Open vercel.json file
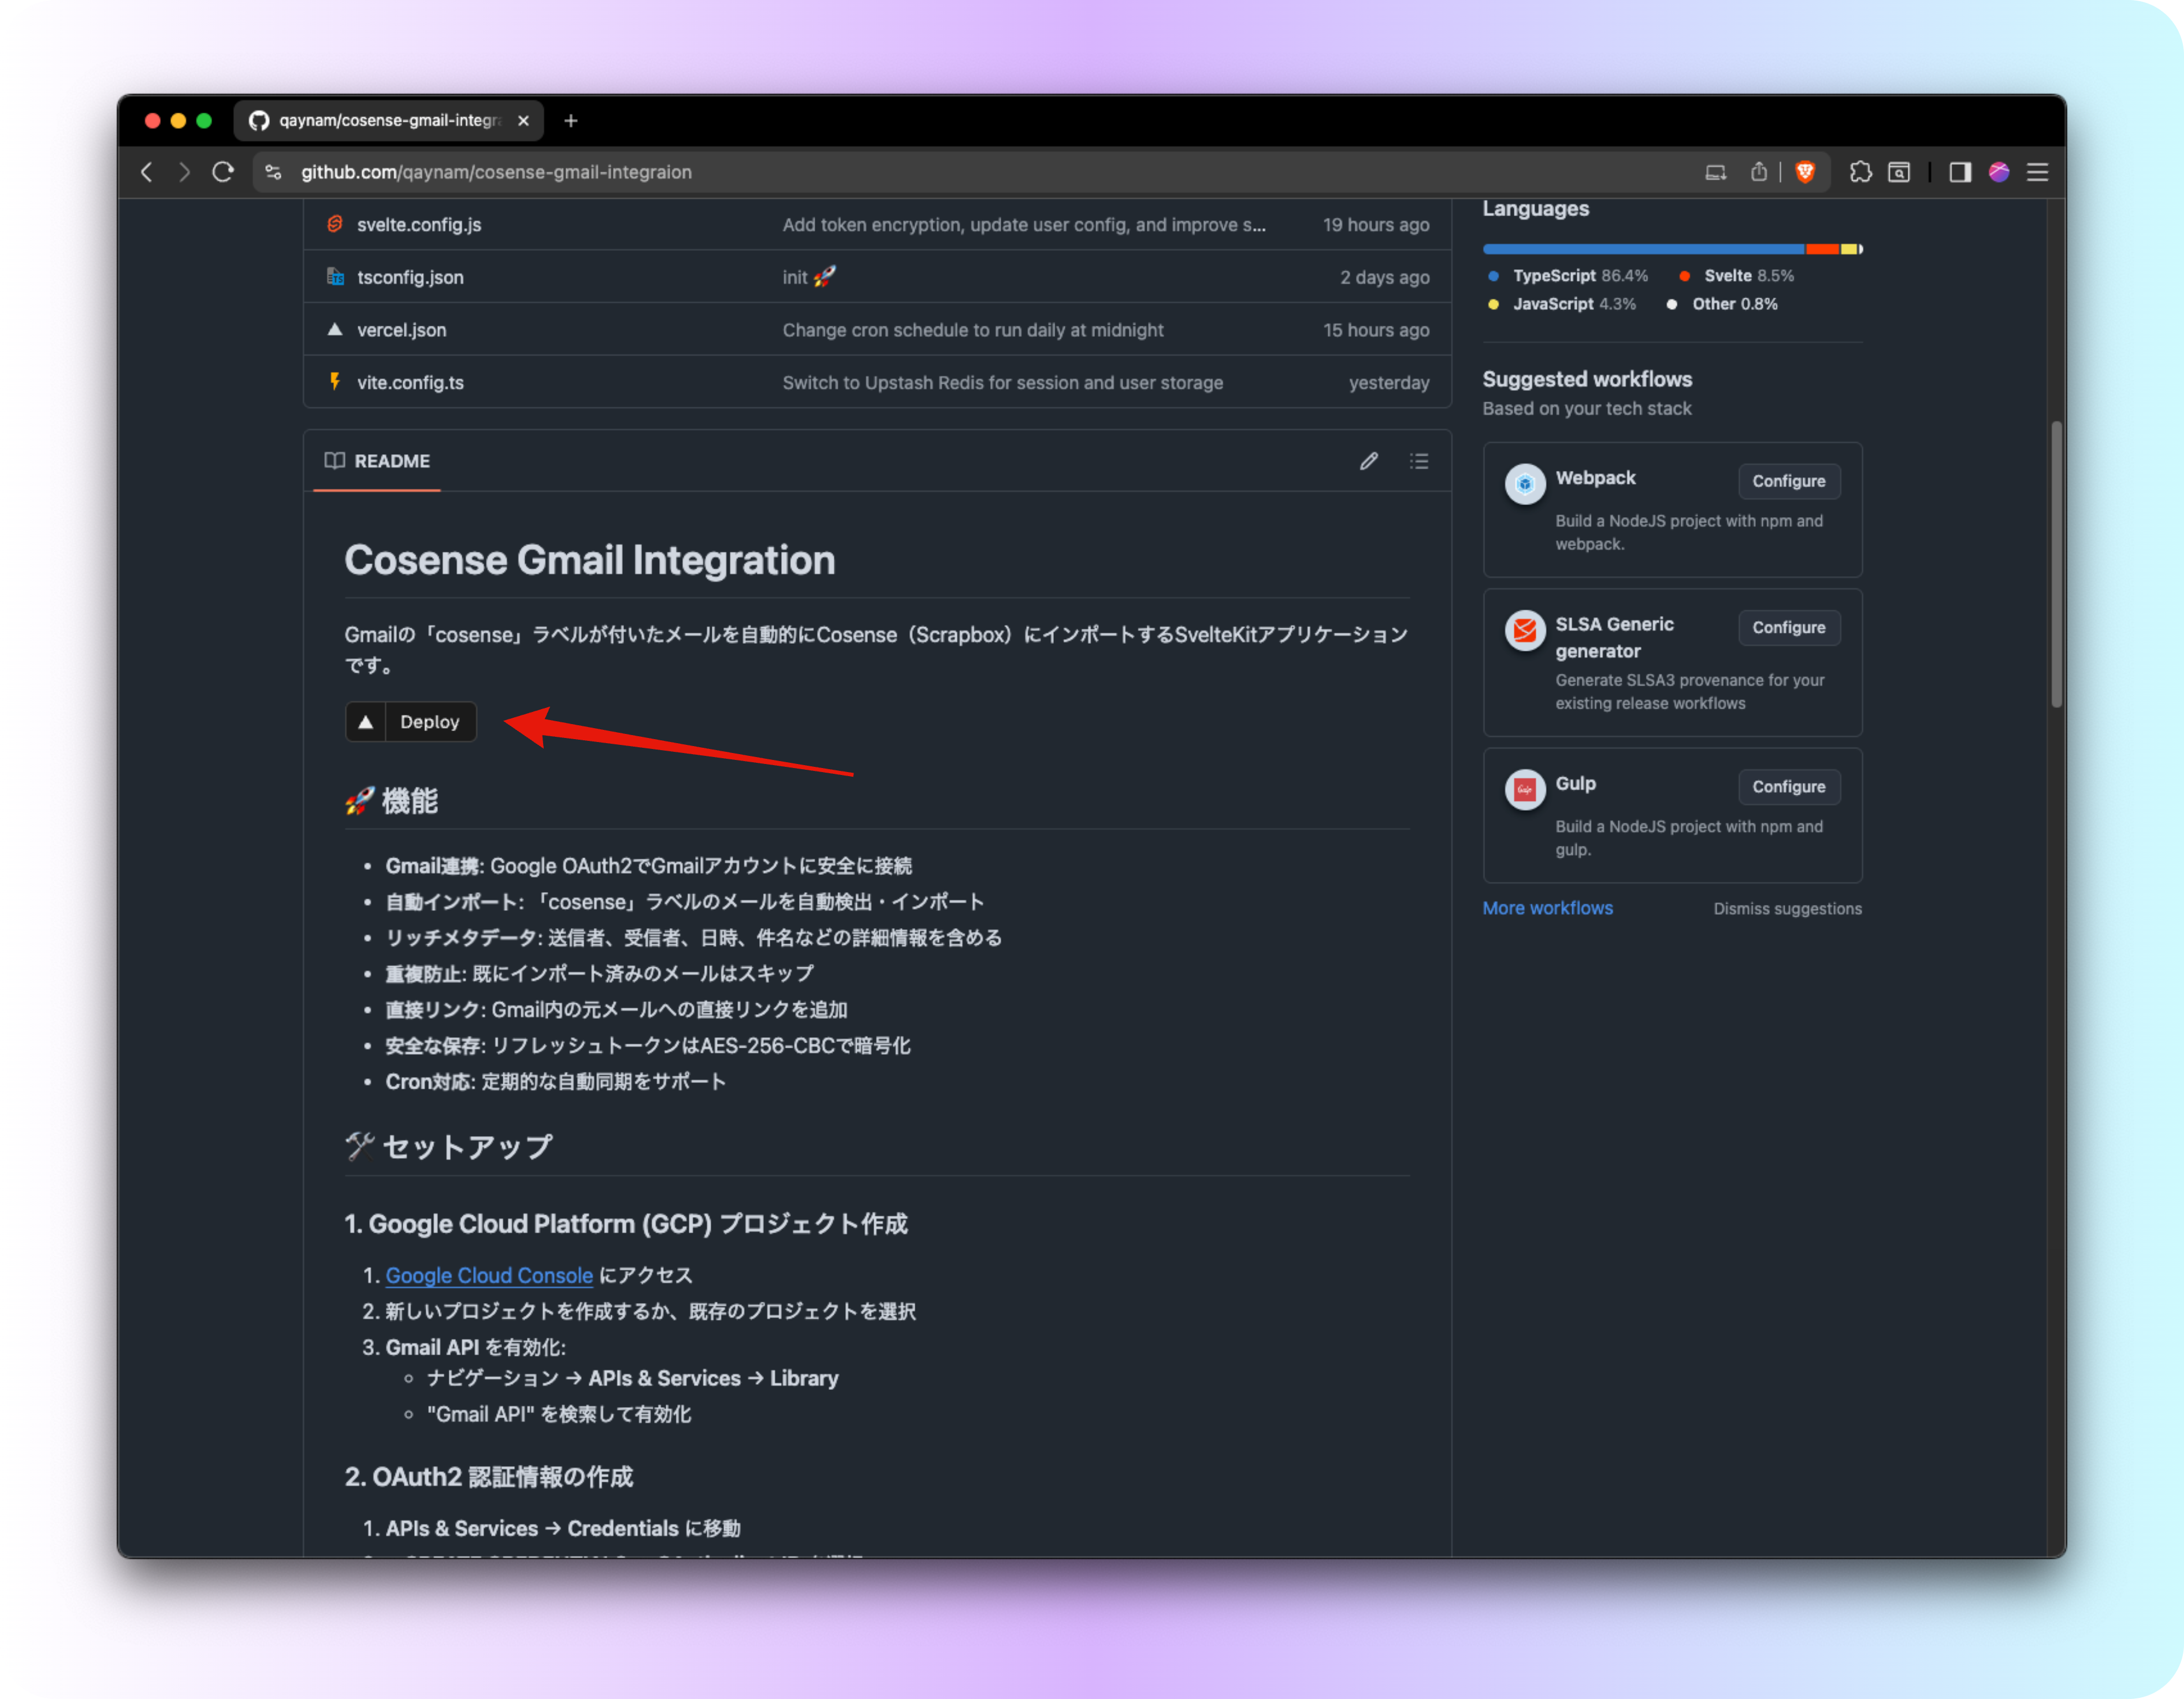The image size is (2184, 1699). pyautogui.click(x=402, y=330)
